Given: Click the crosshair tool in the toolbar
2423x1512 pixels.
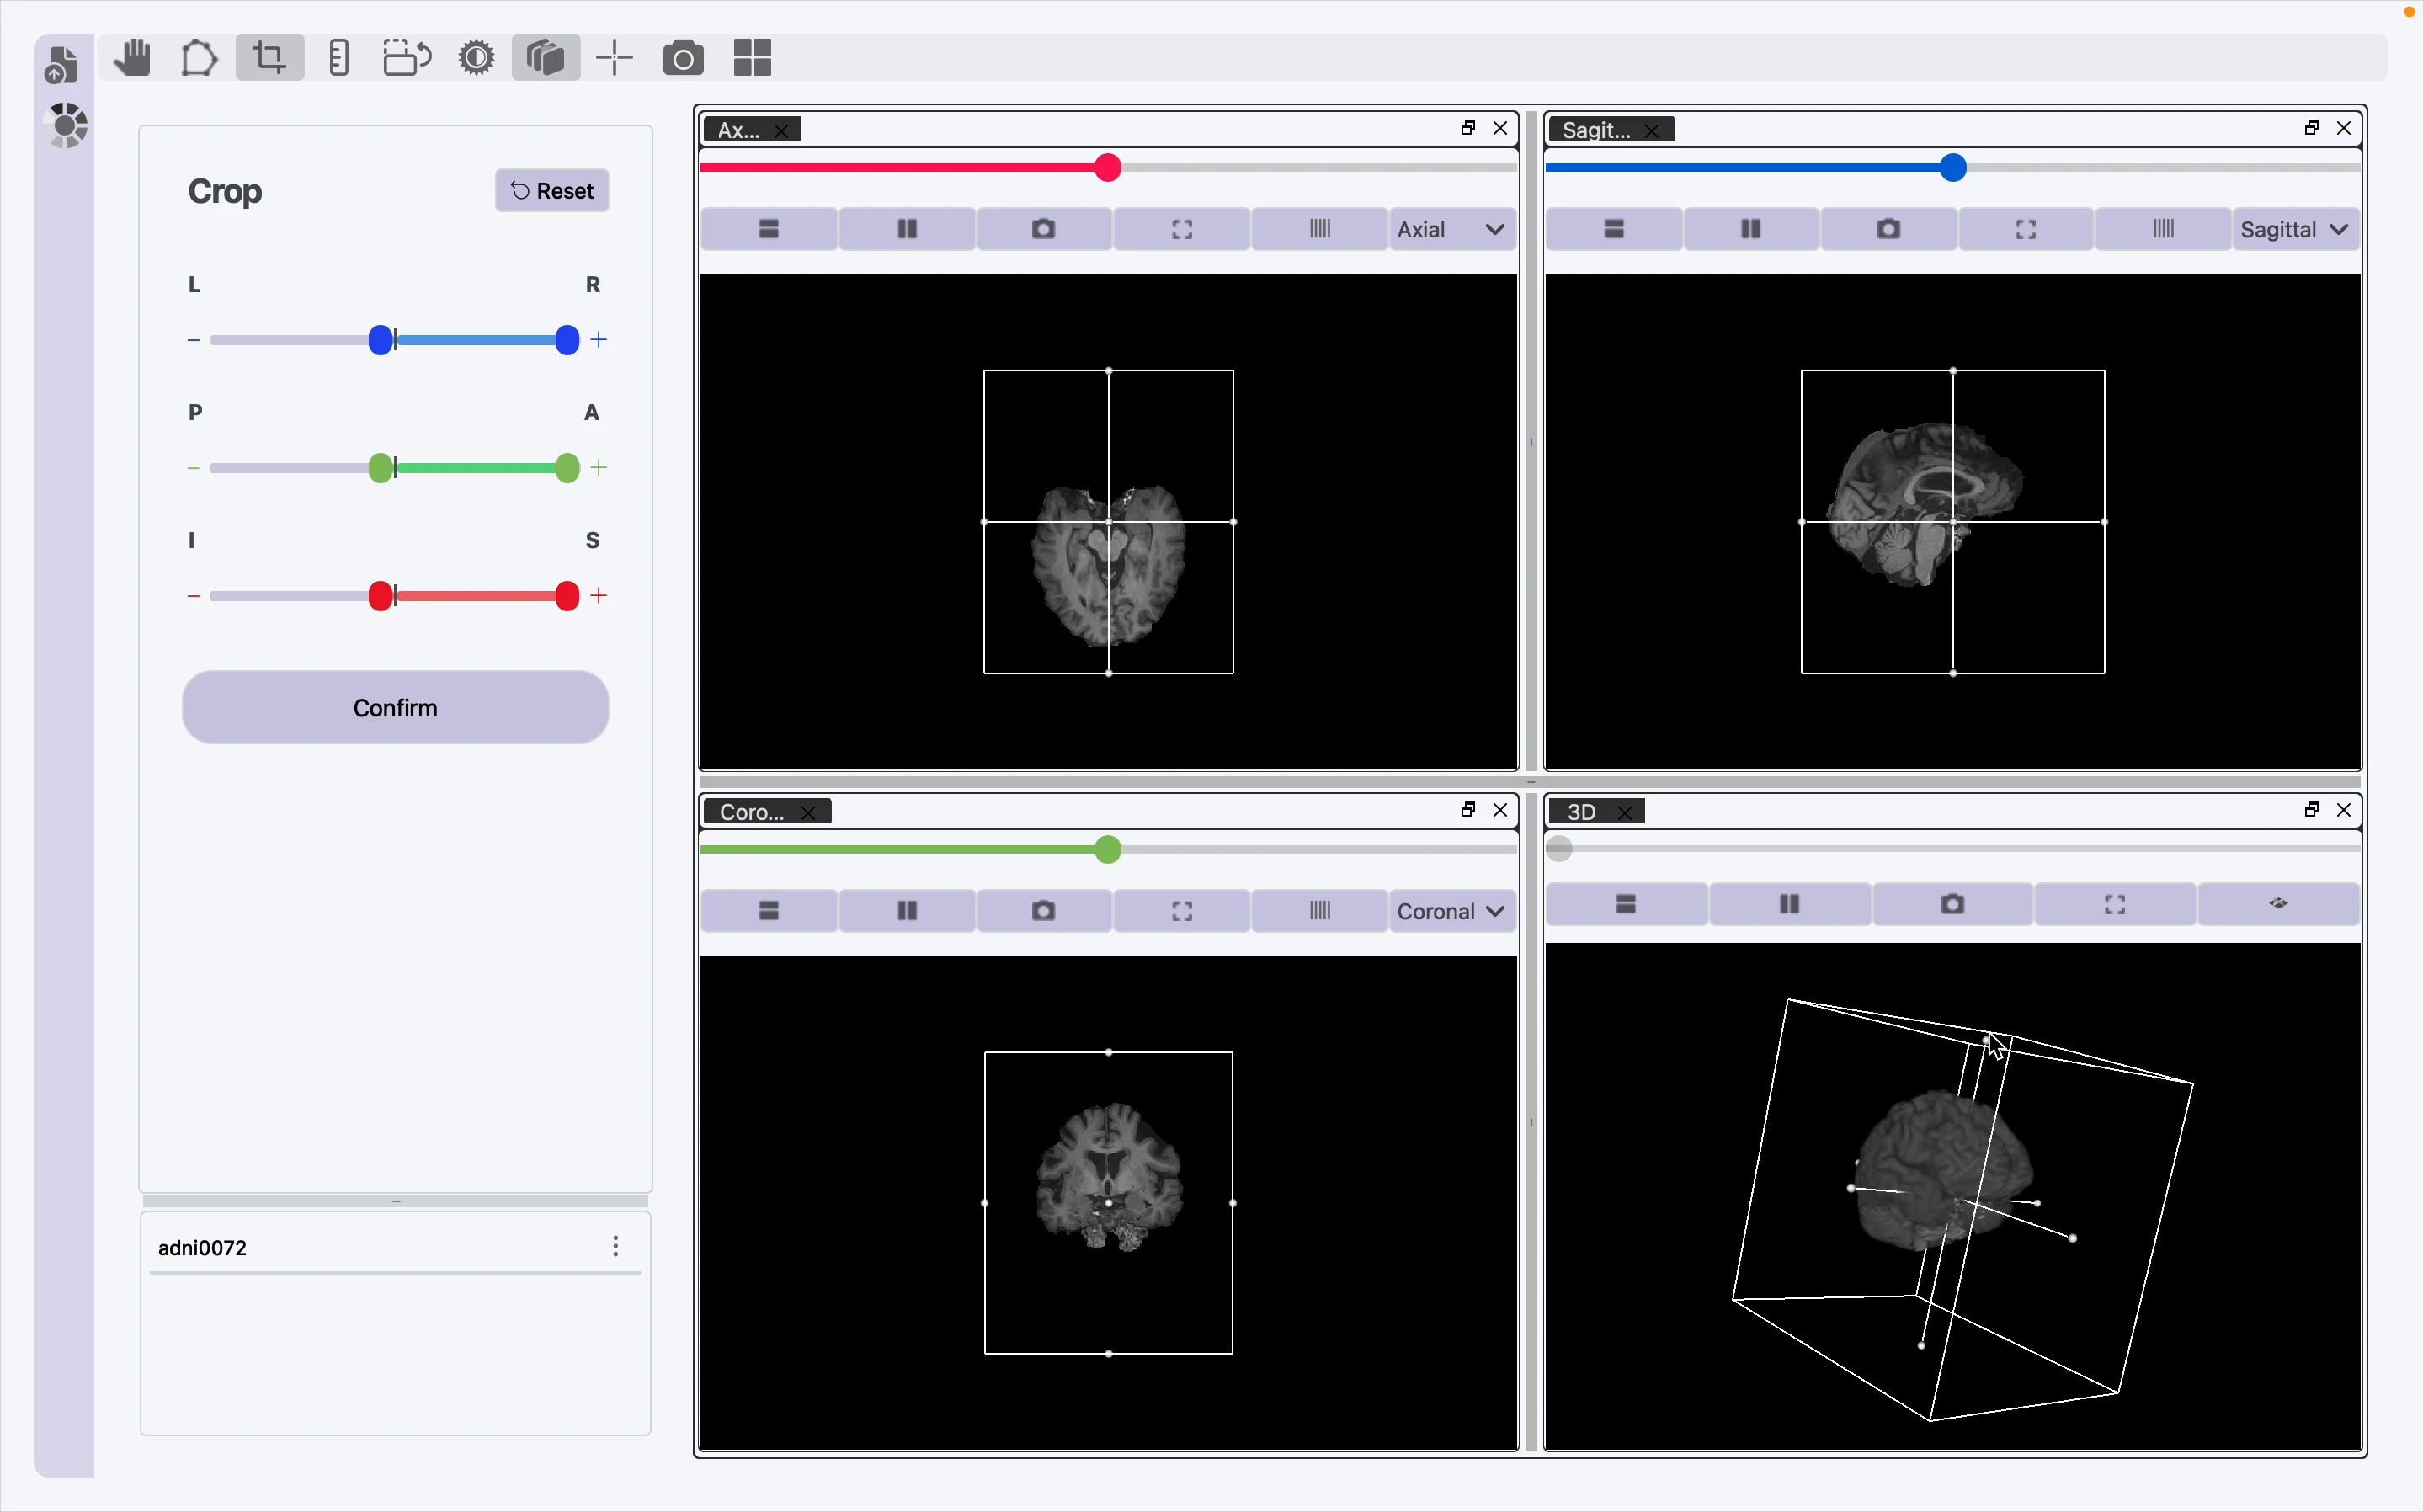Looking at the screenshot, I should [x=614, y=58].
